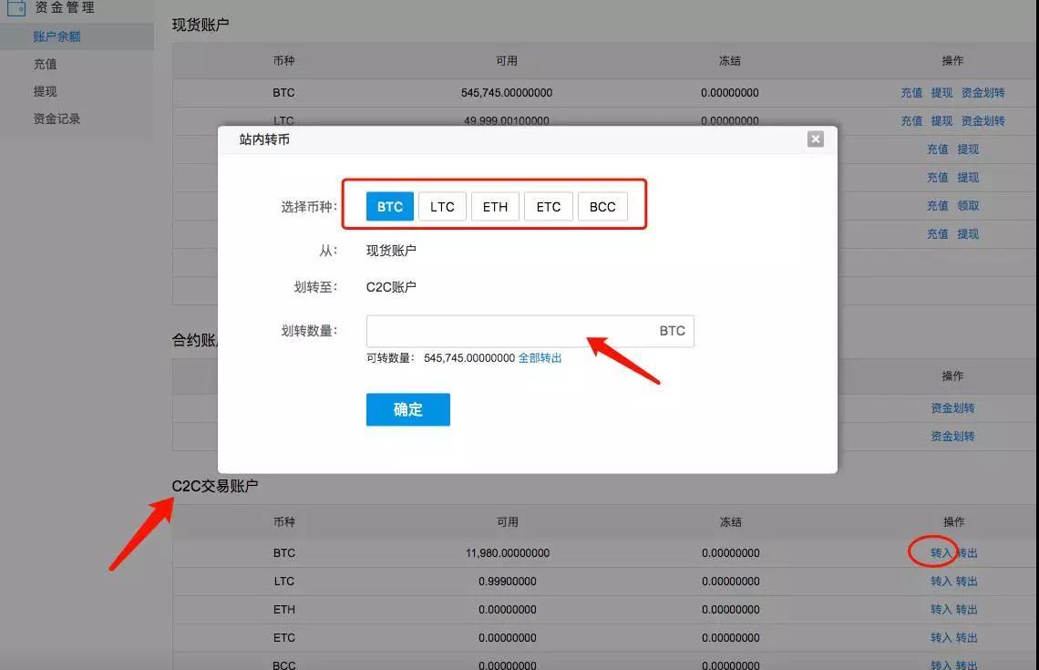Select C2C LTC balance 0.99900000
The width and height of the screenshot is (1039, 670).
pos(508,582)
